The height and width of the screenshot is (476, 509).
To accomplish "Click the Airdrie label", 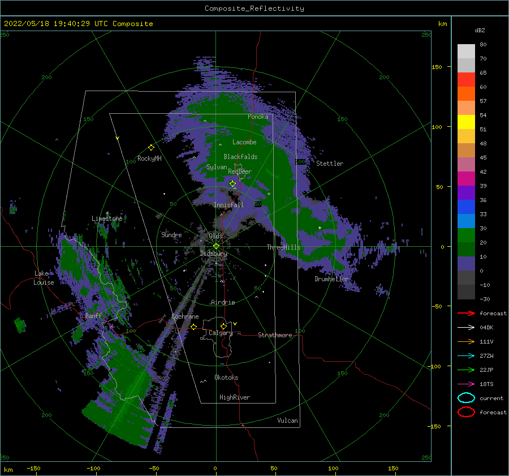I will (223, 302).
